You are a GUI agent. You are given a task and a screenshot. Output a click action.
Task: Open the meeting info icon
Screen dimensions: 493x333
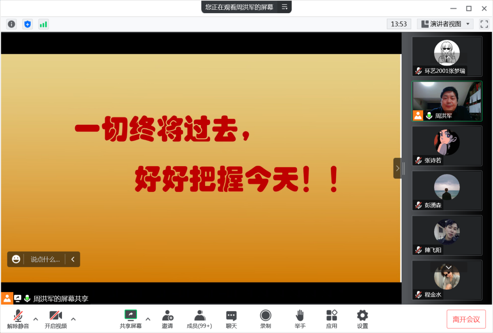coord(12,24)
